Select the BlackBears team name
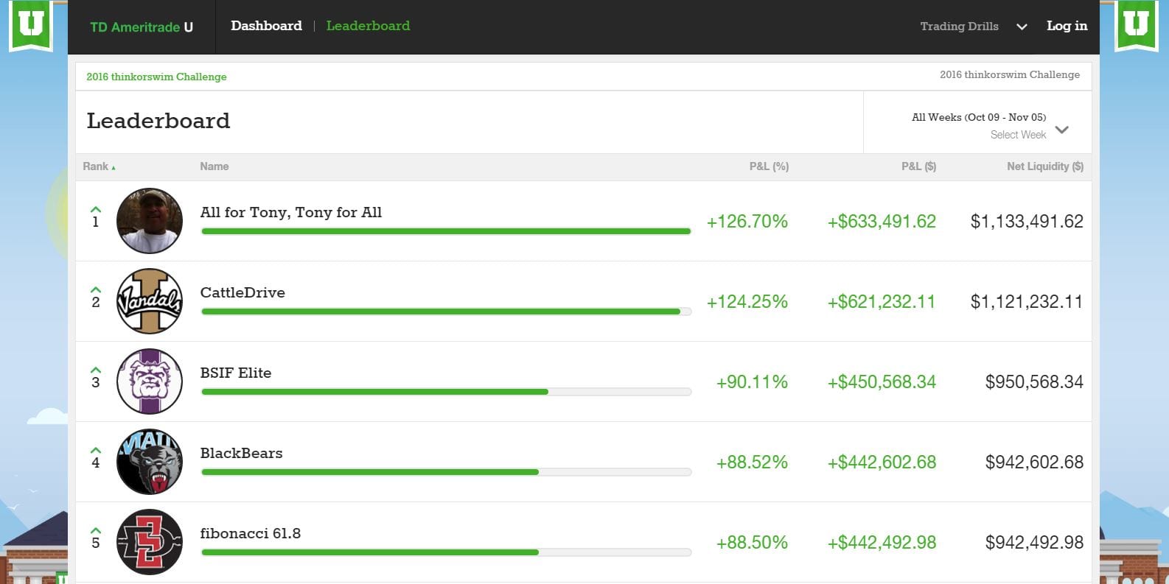1169x584 pixels. (x=242, y=453)
